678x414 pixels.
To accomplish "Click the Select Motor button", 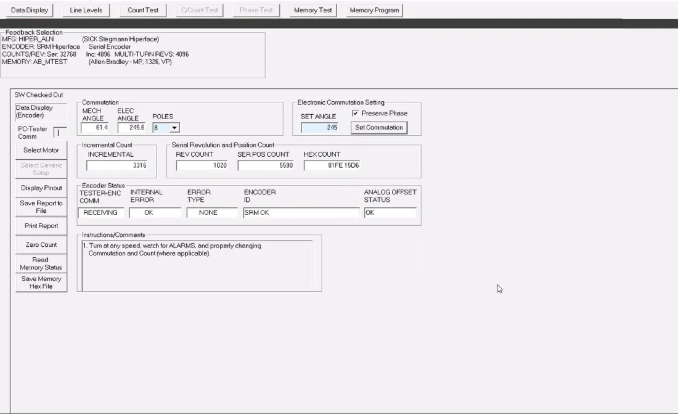I will [41, 151].
